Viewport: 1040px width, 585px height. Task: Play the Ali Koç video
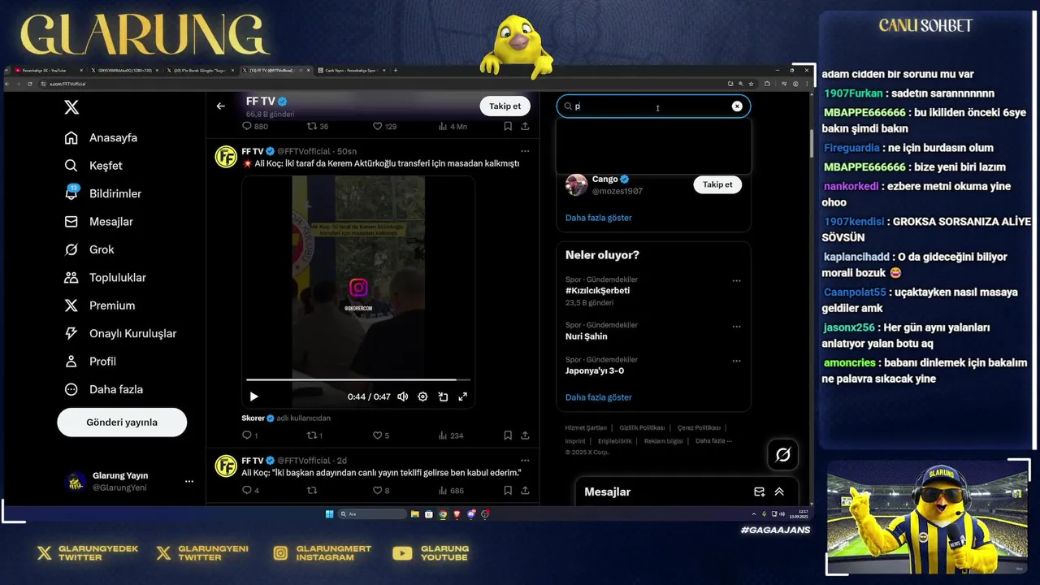[253, 396]
